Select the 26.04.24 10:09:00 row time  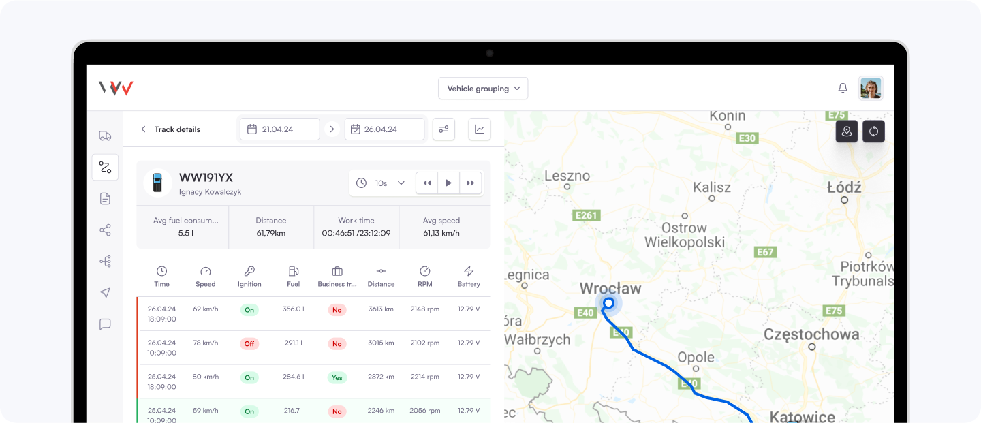point(162,348)
